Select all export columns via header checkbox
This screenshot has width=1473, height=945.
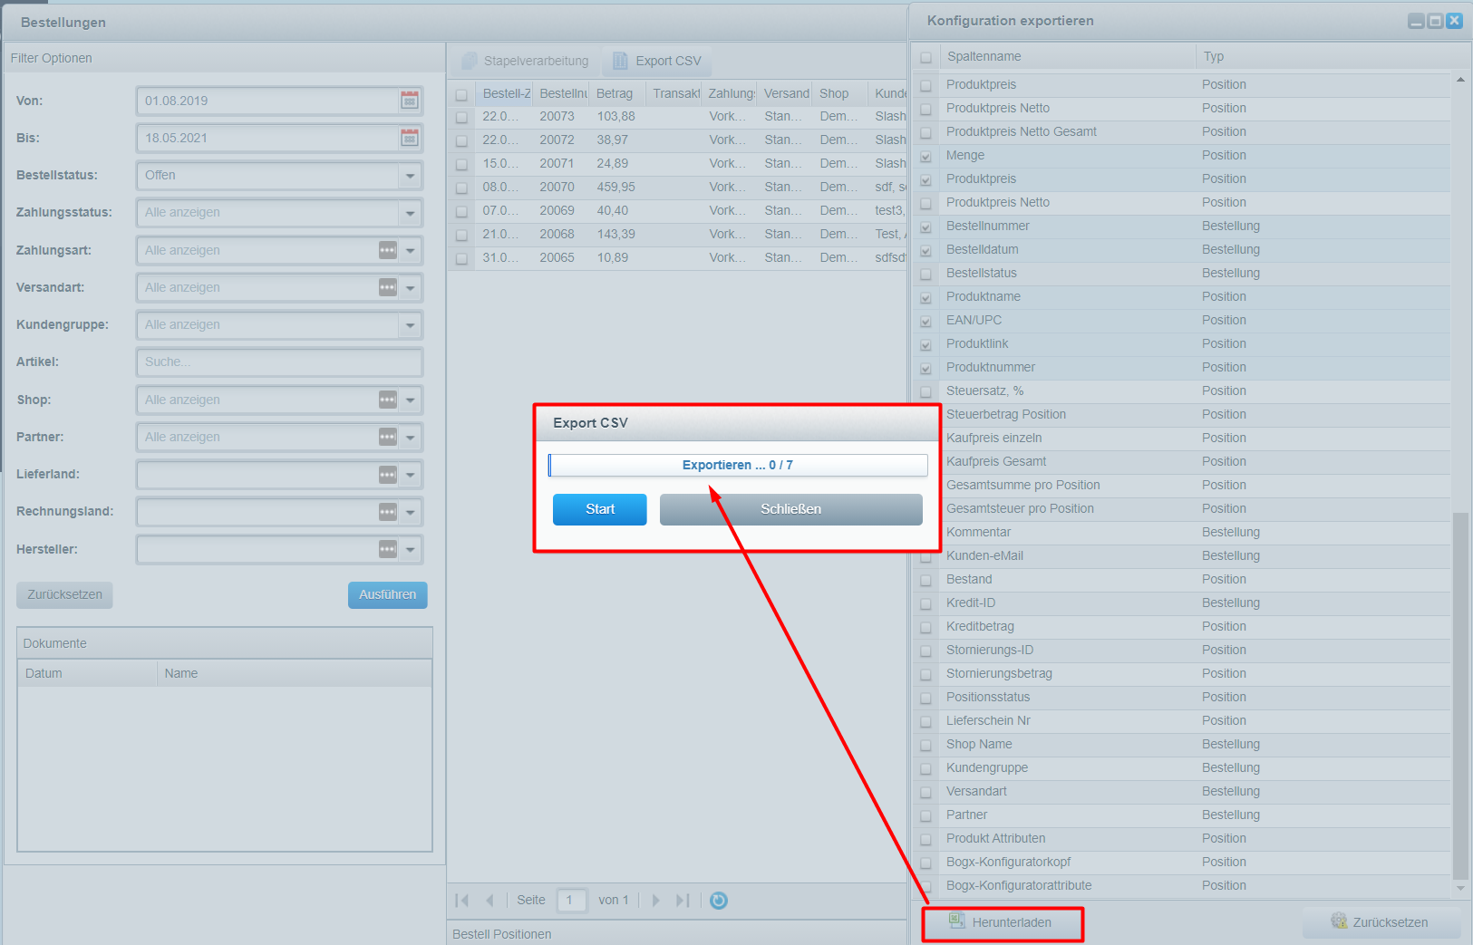(x=925, y=57)
